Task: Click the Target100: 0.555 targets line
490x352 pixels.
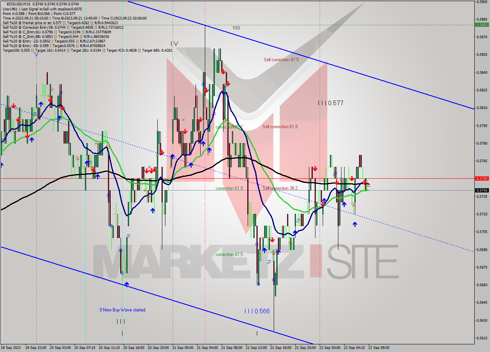Action: click(x=87, y=50)
